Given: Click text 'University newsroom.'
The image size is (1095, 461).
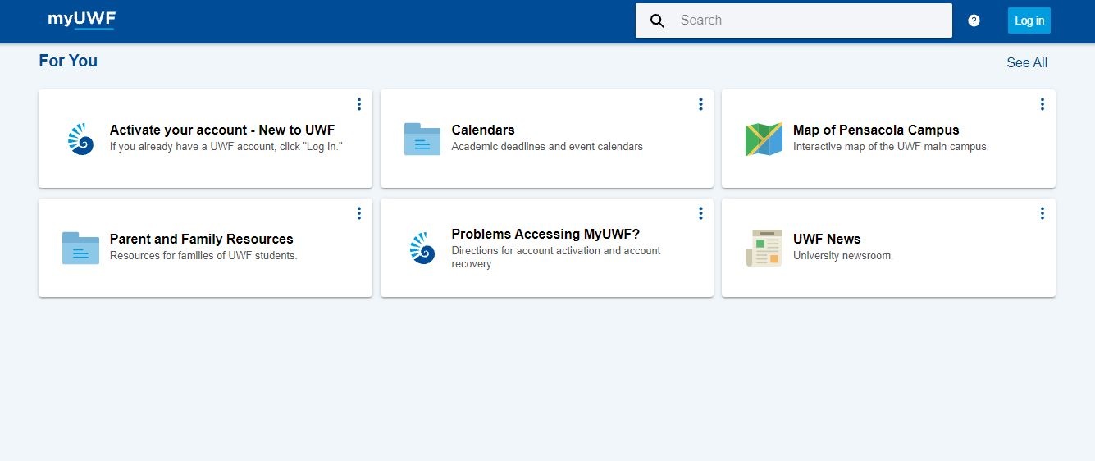Looking at the screenshot, I should tap(843, 256).
